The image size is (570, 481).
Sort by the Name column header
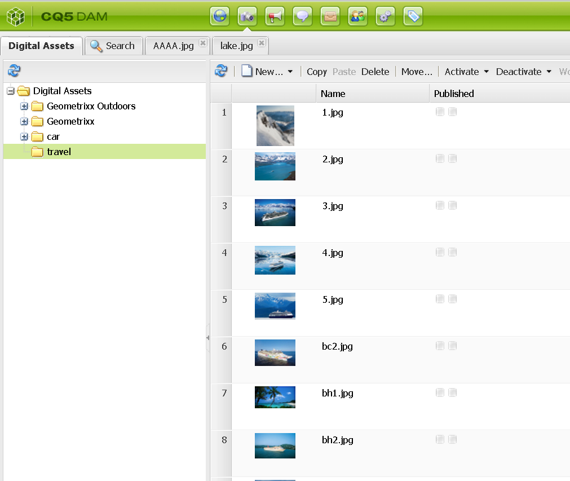[373, 94]
